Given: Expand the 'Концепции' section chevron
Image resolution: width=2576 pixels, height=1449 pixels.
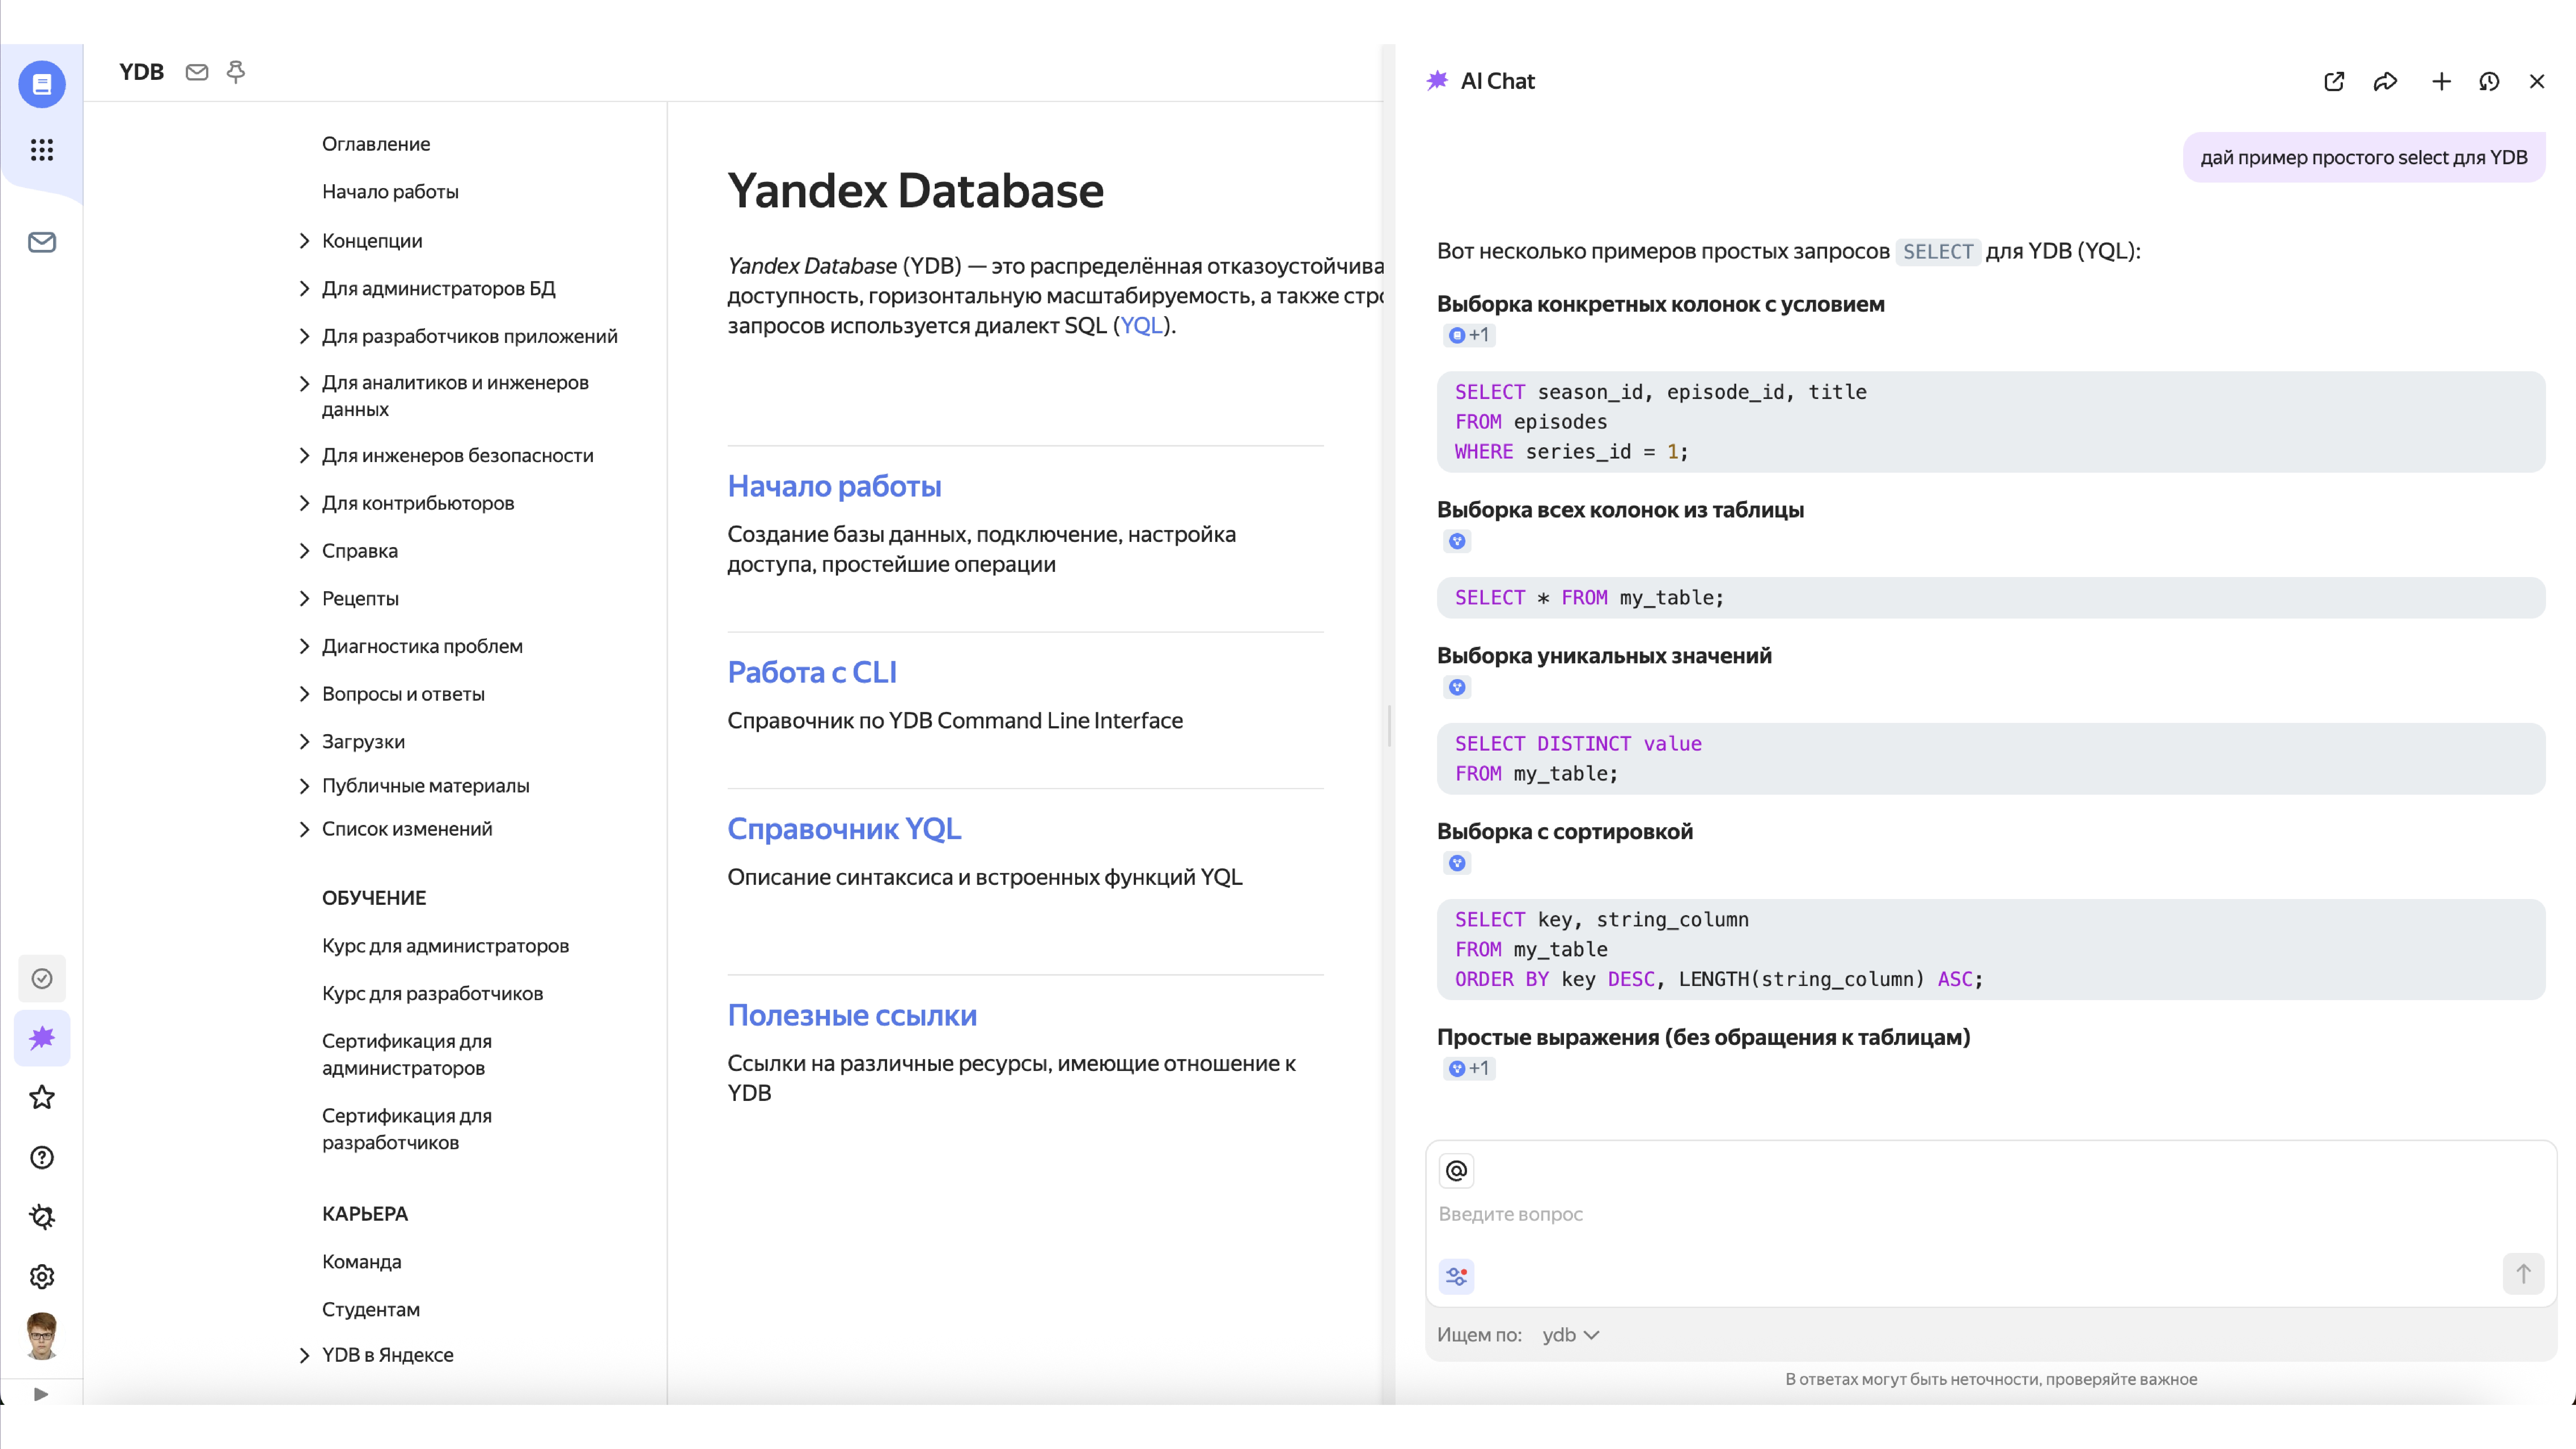Looking at the screenshot, I should pyautogui.click(x=305, y=241).
